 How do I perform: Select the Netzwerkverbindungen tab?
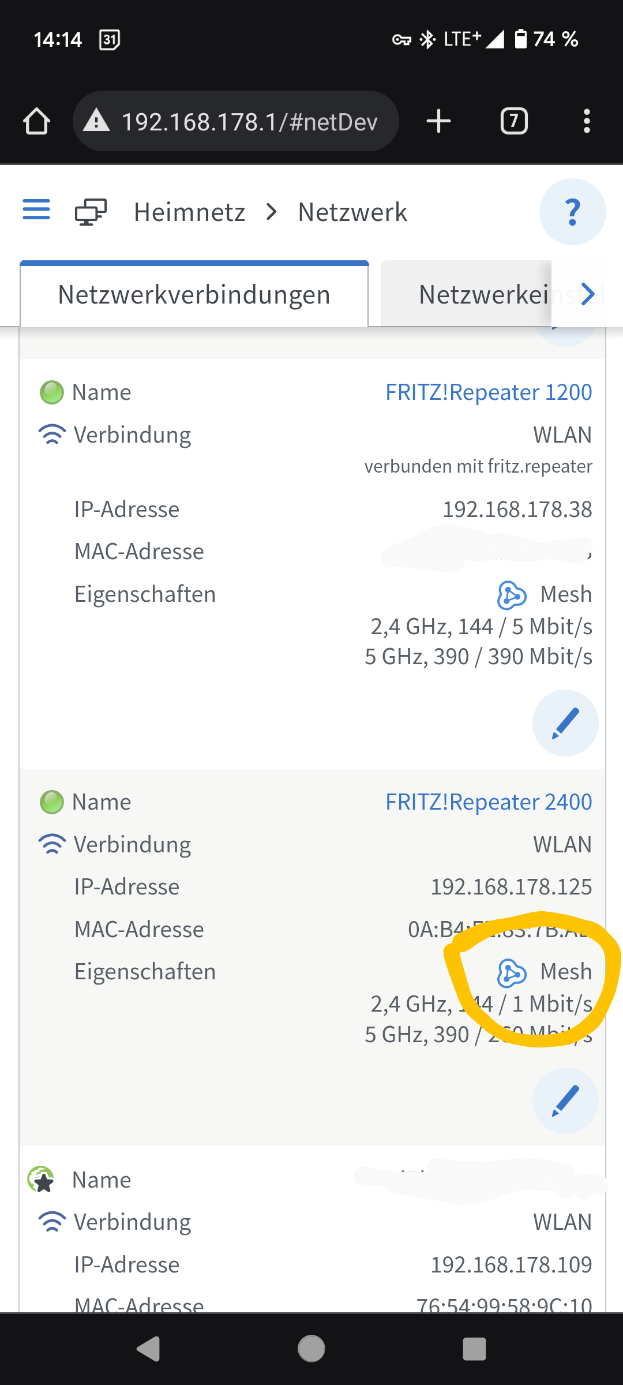194,295
